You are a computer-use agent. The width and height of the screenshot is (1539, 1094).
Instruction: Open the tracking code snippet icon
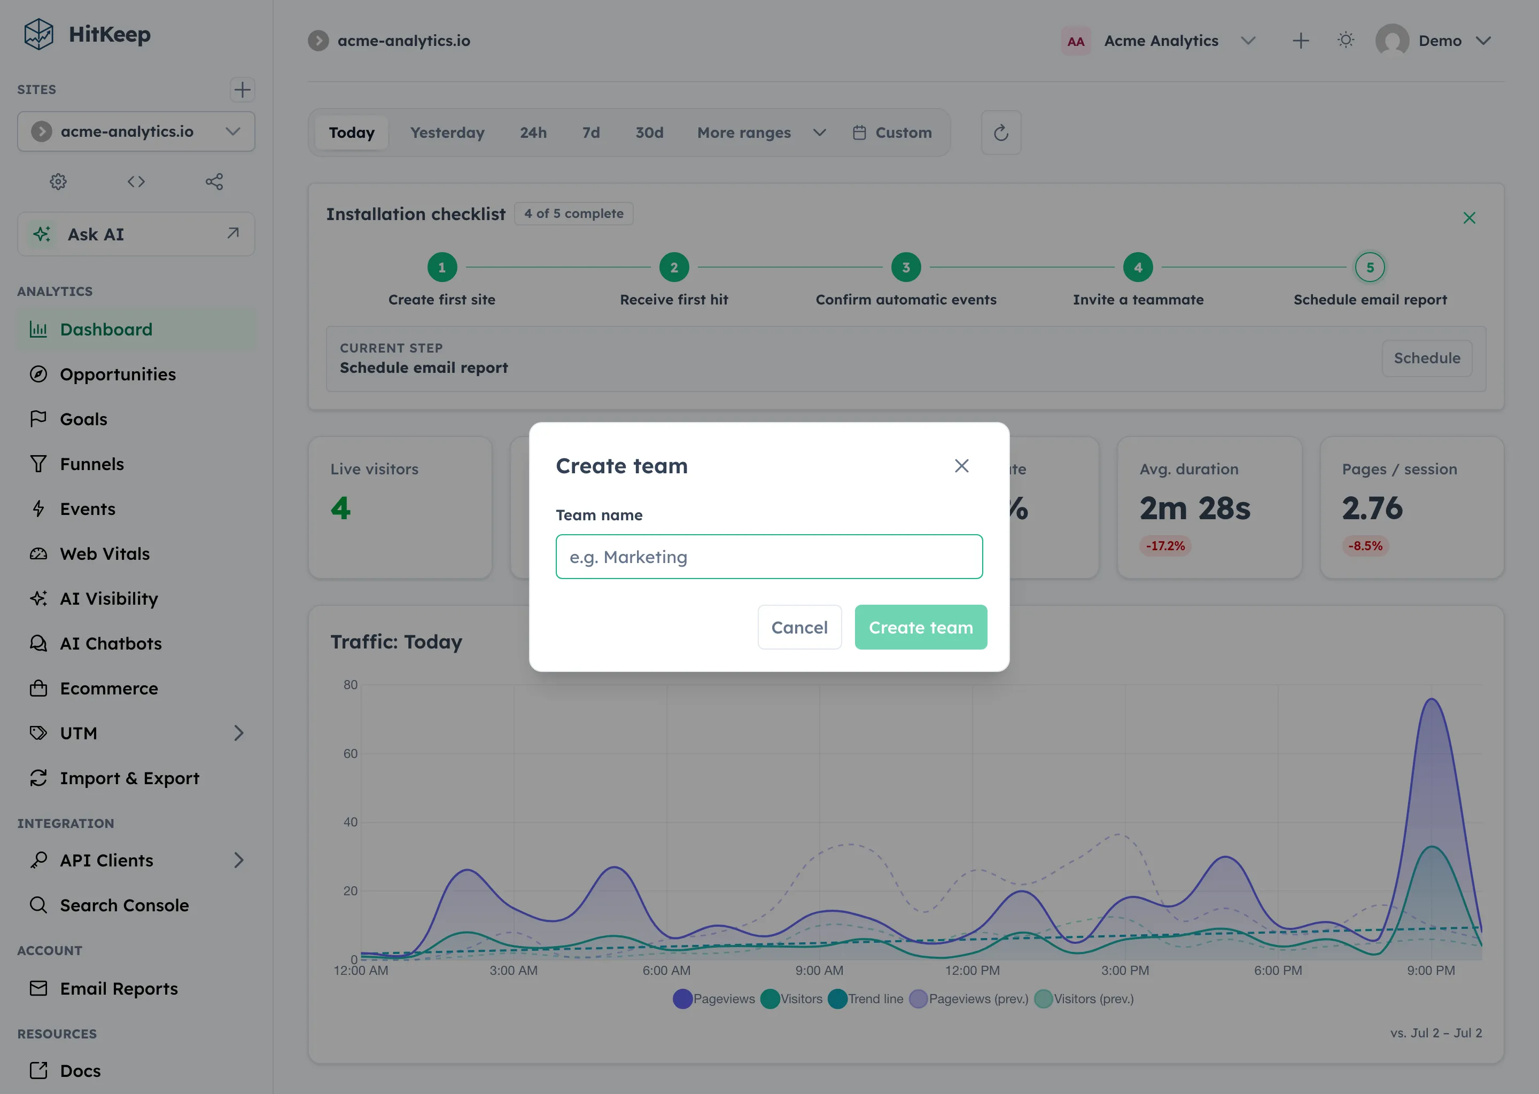[136, 181]
